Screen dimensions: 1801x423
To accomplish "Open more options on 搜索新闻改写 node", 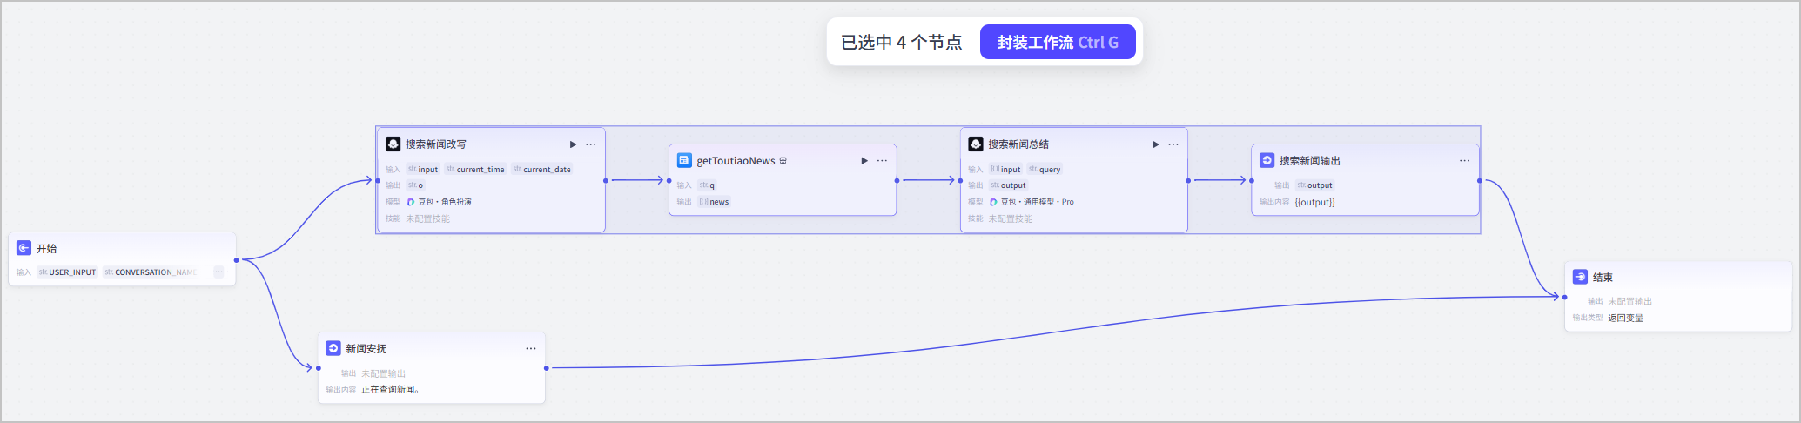I will click(591, 144).
